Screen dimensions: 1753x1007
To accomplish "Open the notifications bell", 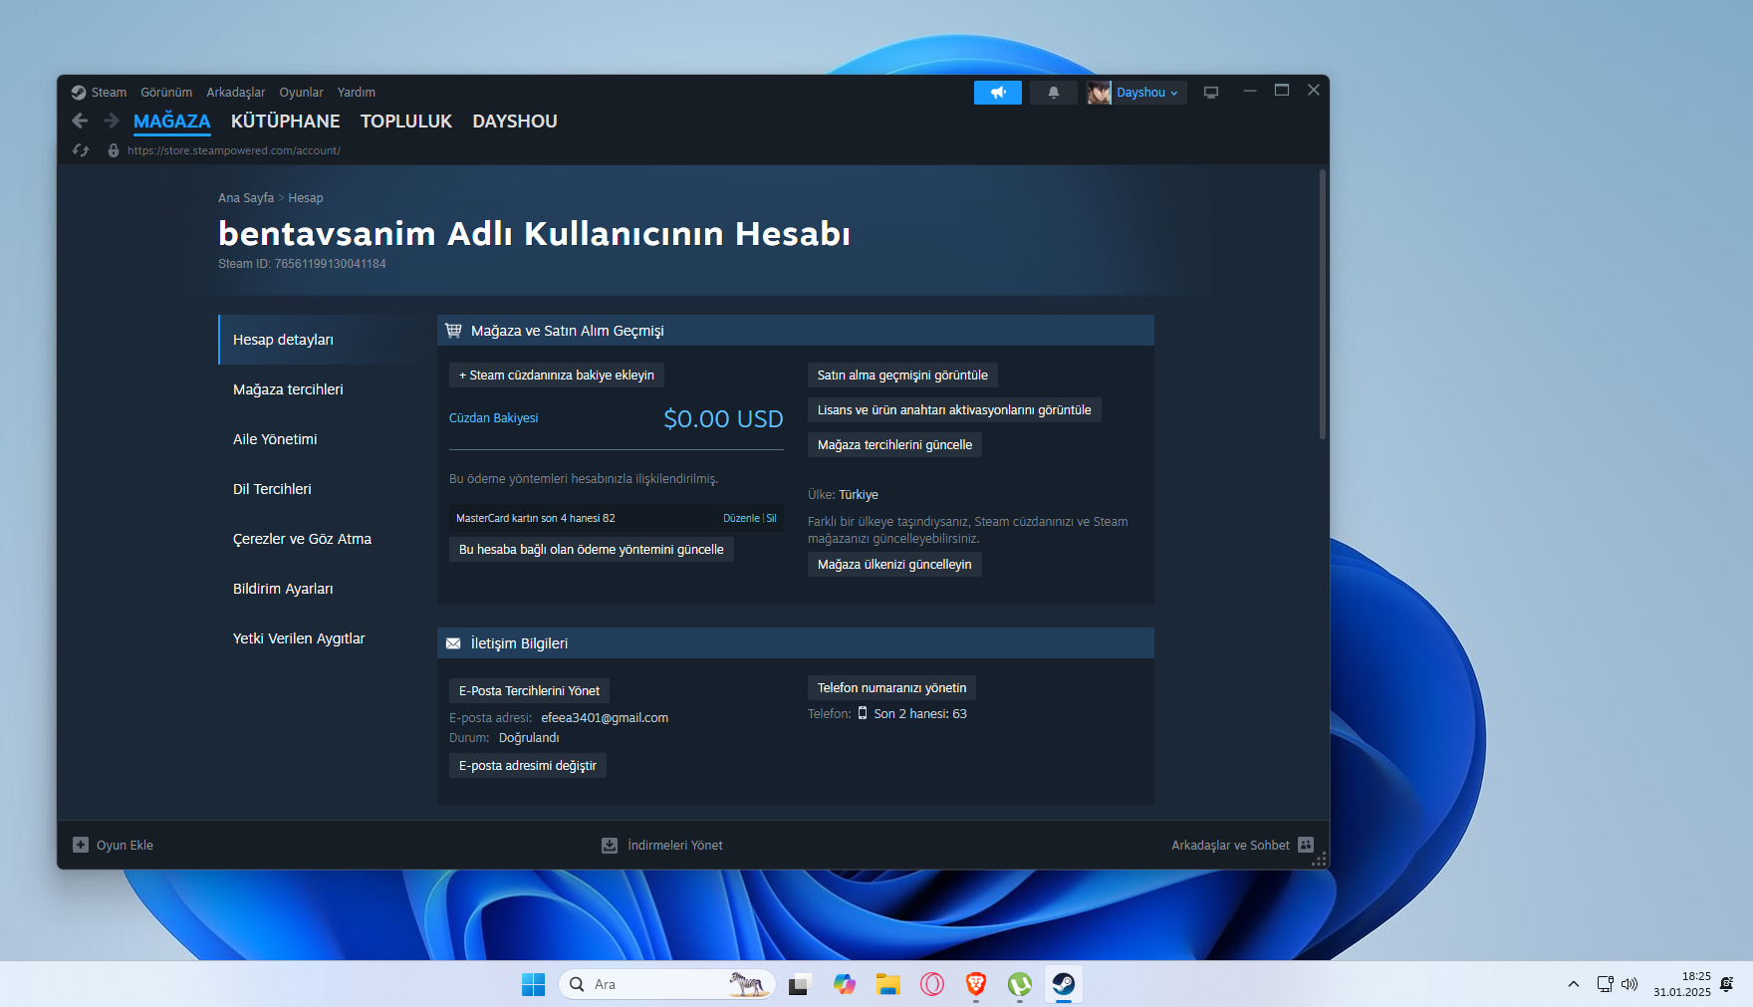I will tap(1054, 93).
